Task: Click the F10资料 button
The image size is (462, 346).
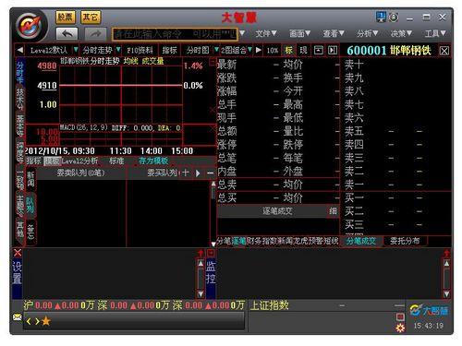Action: [x=140, y=50]
